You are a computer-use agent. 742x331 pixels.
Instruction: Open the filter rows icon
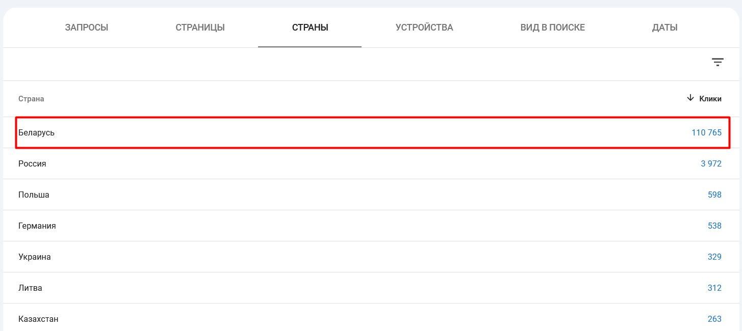click(x=718, y=62)
